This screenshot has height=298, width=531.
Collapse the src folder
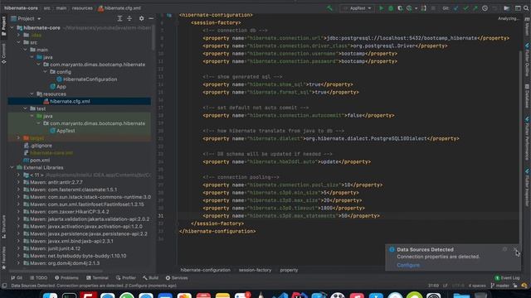click(18, 42)
